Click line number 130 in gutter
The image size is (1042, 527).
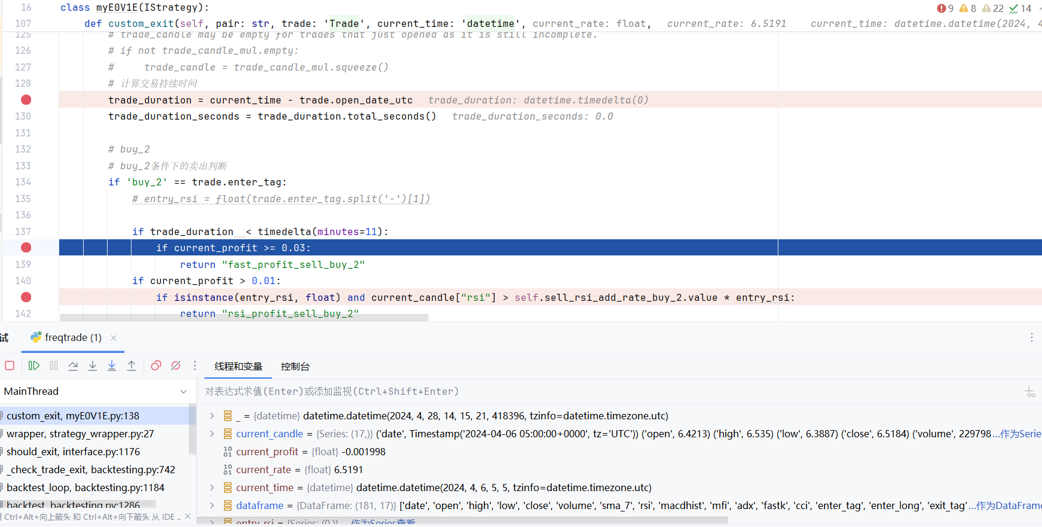pos(23,116)
